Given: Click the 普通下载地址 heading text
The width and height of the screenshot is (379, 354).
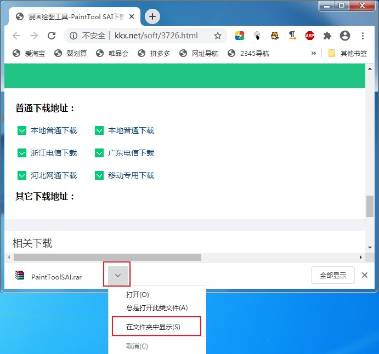Looking at the screenshot, I should point(45,108).
